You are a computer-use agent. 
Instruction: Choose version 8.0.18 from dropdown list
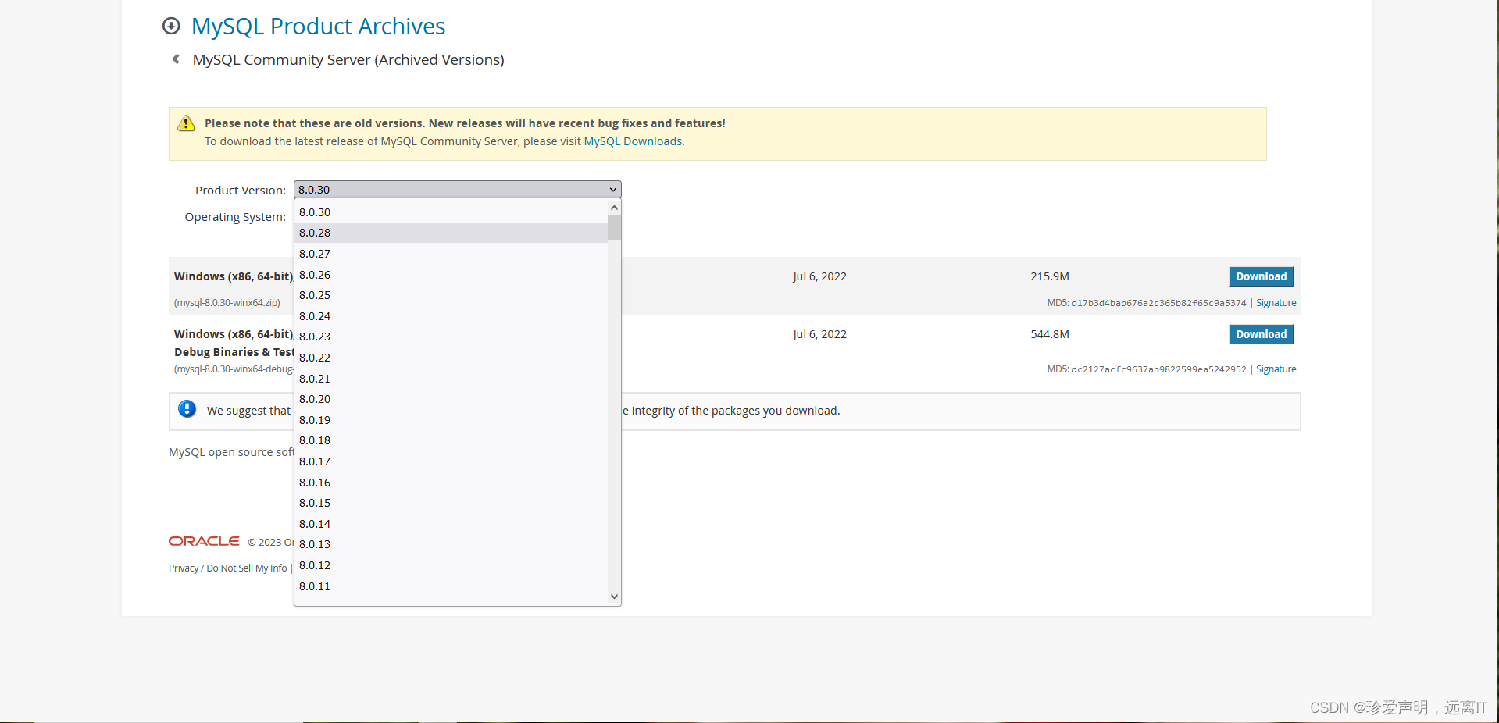[x=451, y=440]
